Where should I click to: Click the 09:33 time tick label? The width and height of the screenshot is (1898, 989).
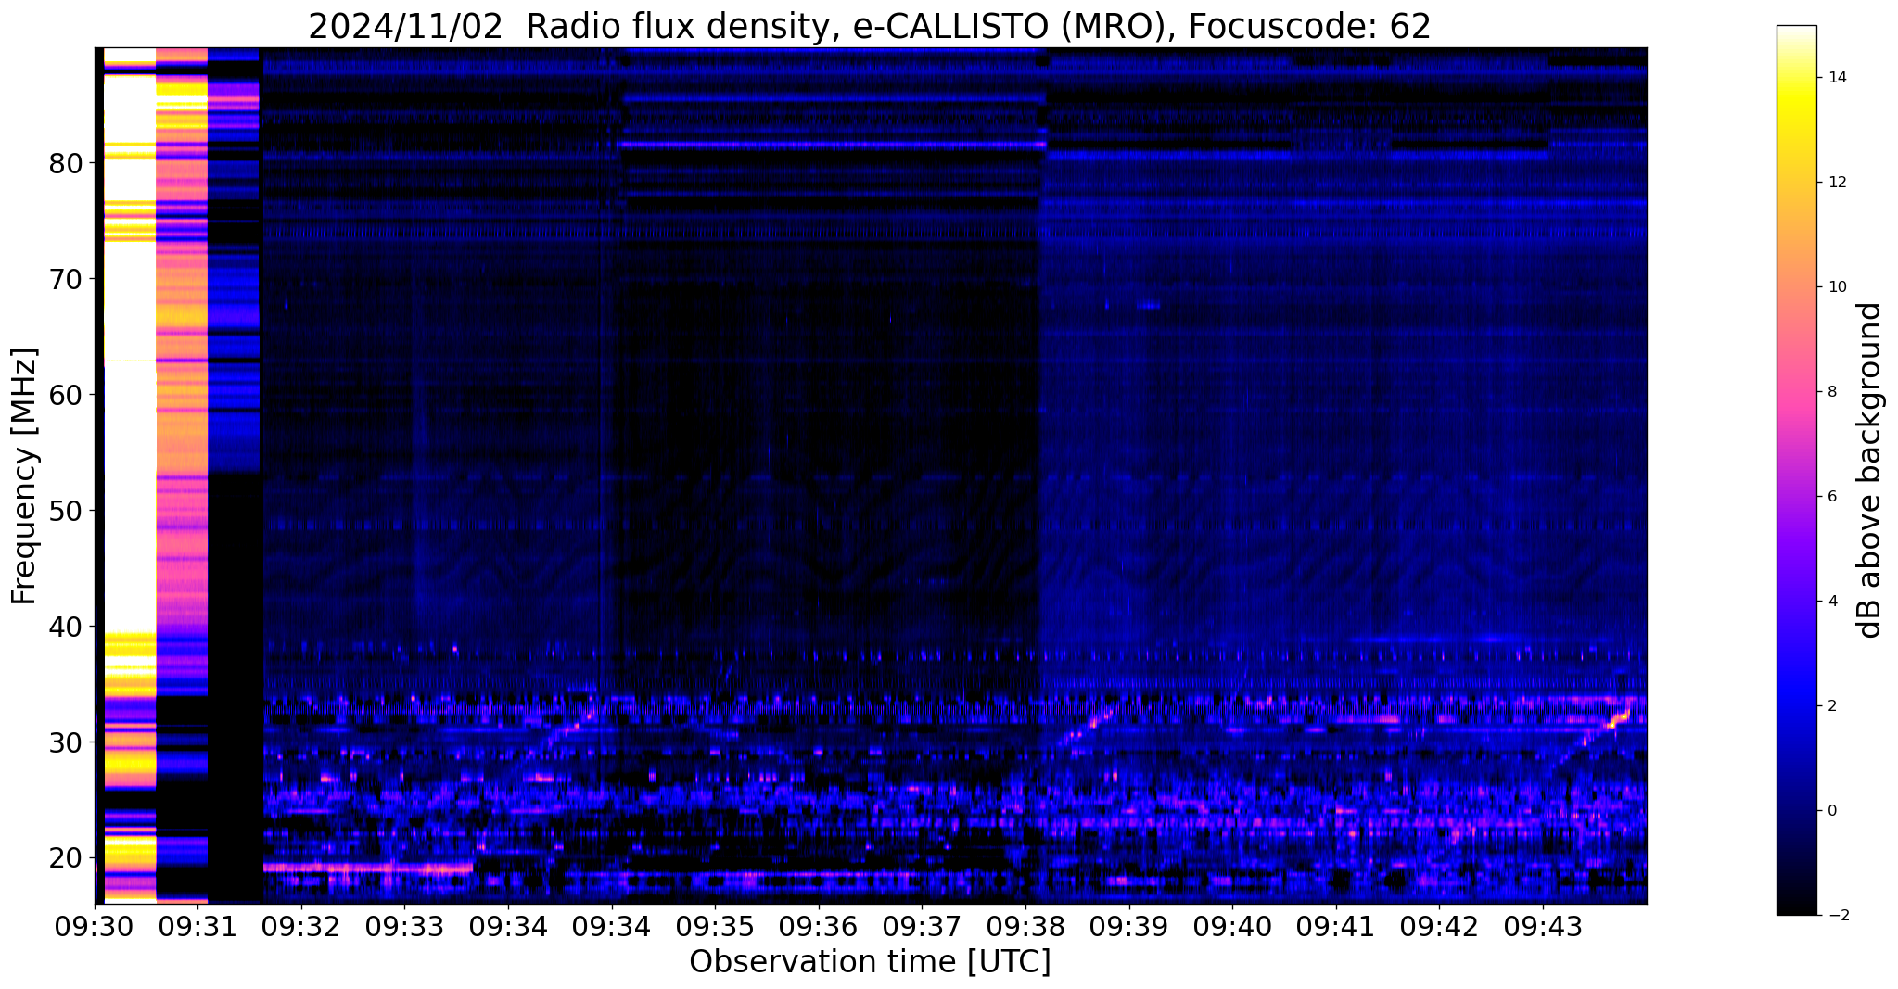point(404,926)
